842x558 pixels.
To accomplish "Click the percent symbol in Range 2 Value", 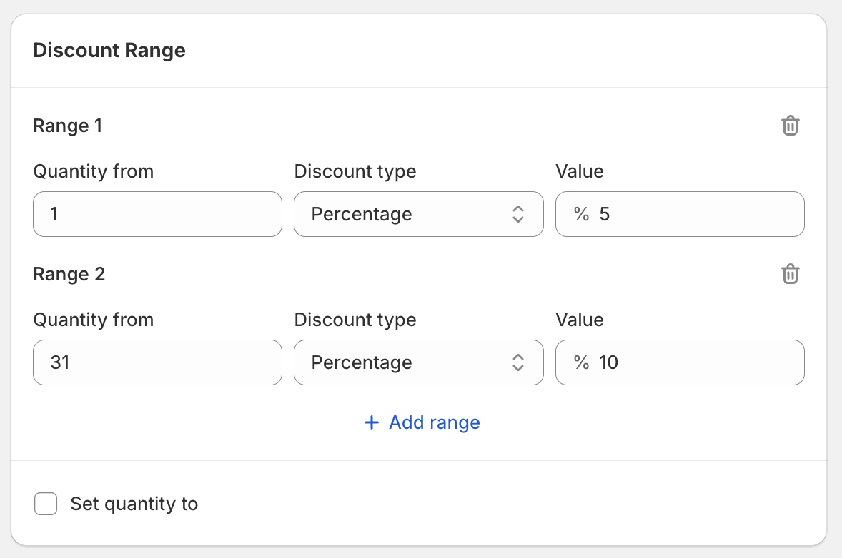I will click(581, 362).
